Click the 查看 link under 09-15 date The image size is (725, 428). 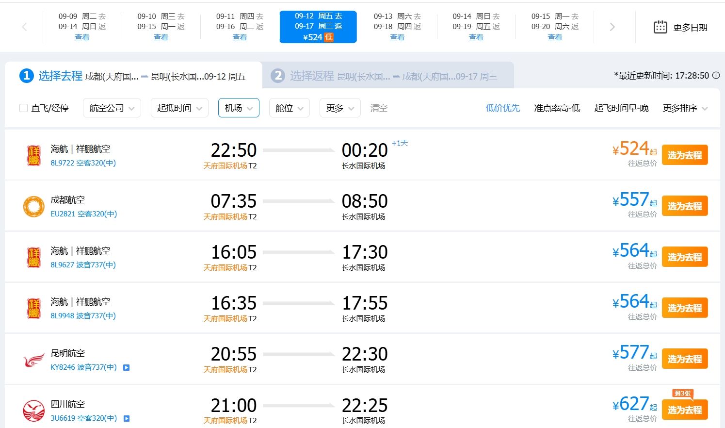click(x=555, y=37)
